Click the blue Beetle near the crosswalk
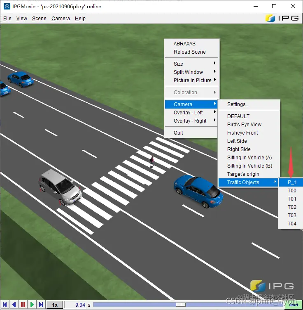 click(198, 191)
